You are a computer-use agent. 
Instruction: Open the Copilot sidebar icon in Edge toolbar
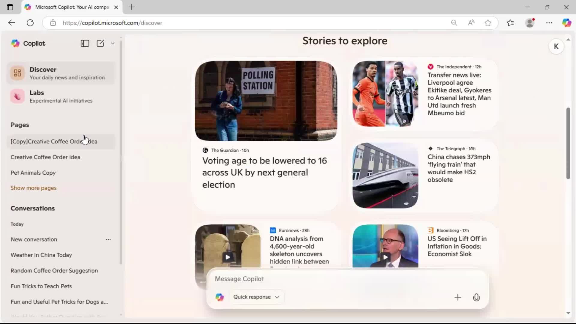(567, 23)
